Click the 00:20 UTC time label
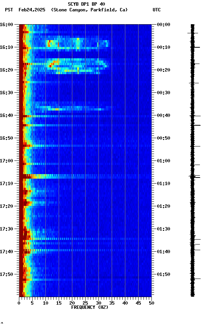Viewport: 209px width, 327px height. coord(164,70)
